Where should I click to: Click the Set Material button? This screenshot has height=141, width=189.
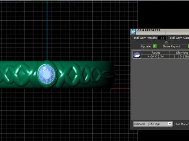click(182, 124)
